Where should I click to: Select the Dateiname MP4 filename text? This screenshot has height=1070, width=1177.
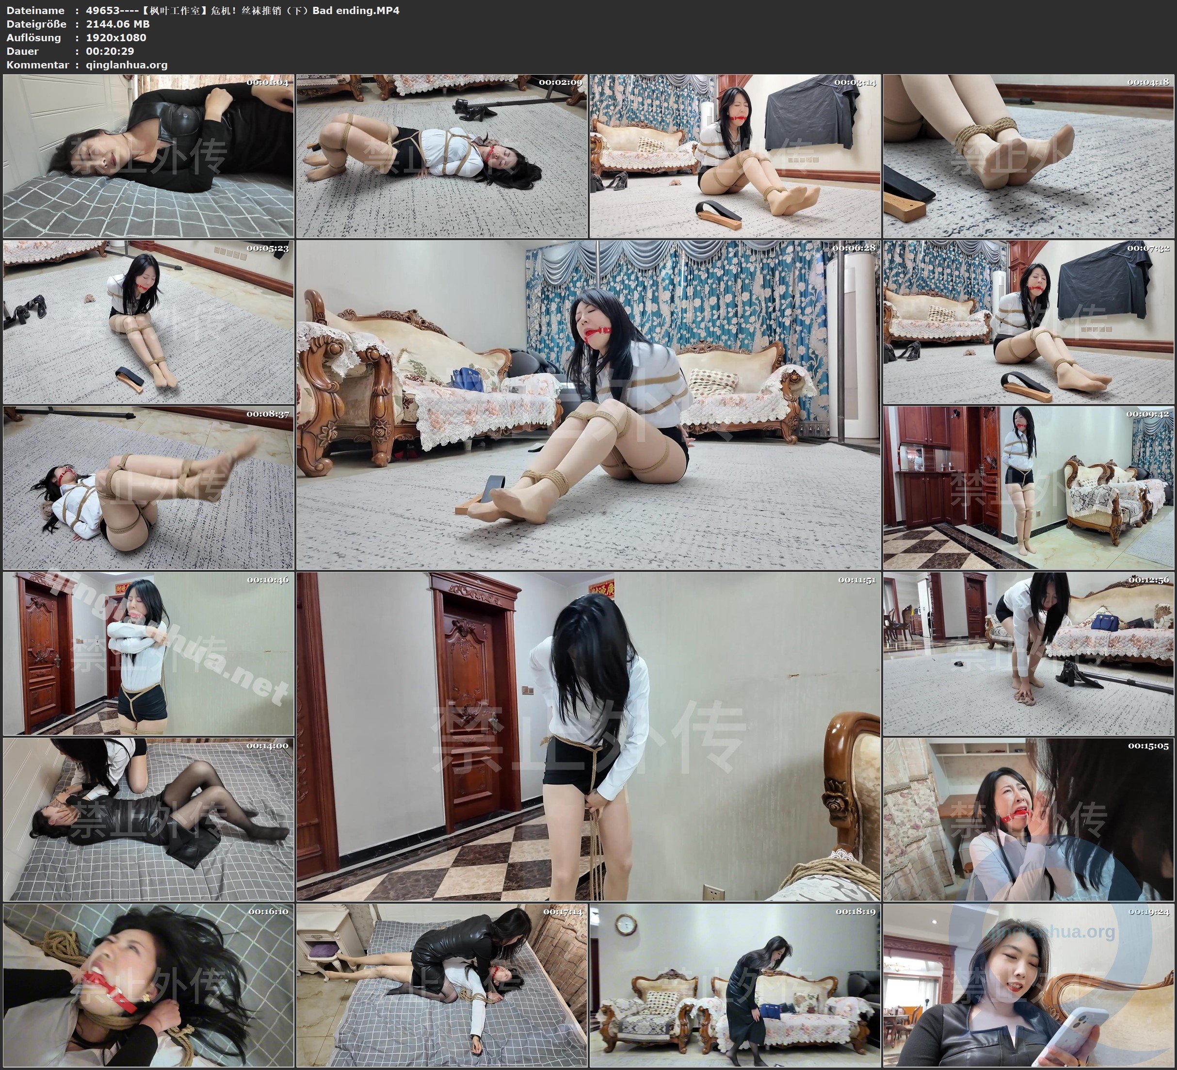[x=242, y=10]
